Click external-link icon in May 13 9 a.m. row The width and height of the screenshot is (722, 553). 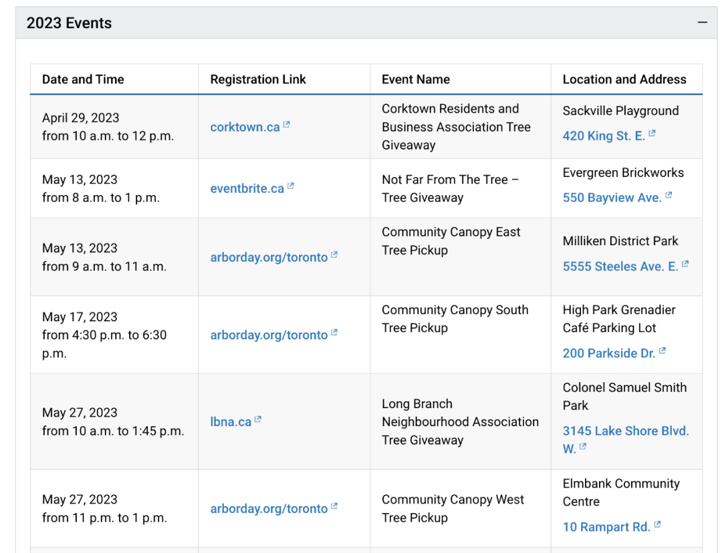pos(334,255)
